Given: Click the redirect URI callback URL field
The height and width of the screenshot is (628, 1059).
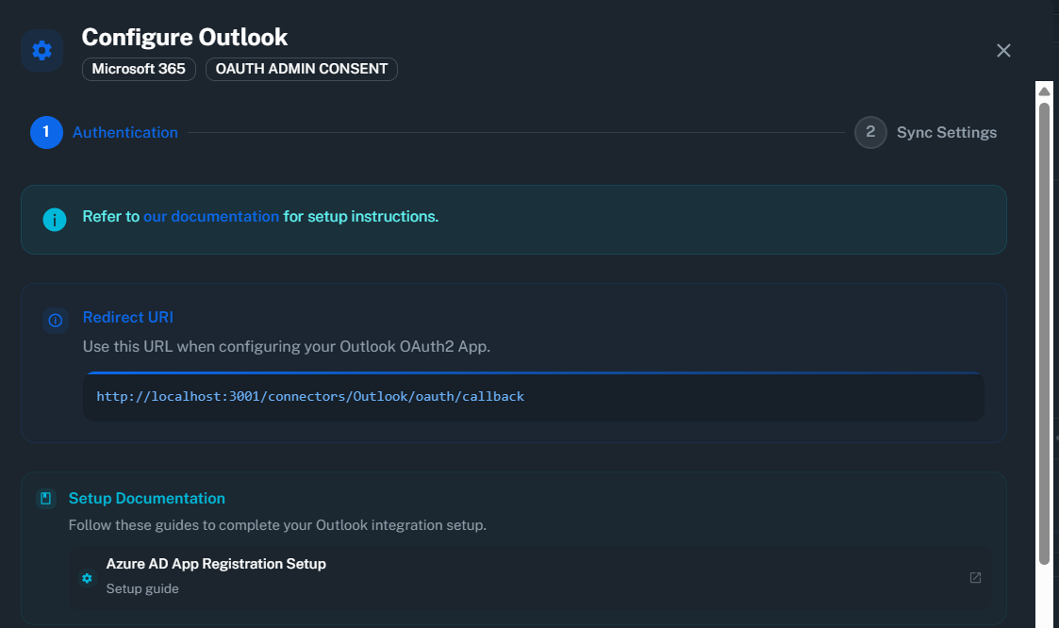Looking at the screenshot, I should pyautogui.click(x=533, y=397).
